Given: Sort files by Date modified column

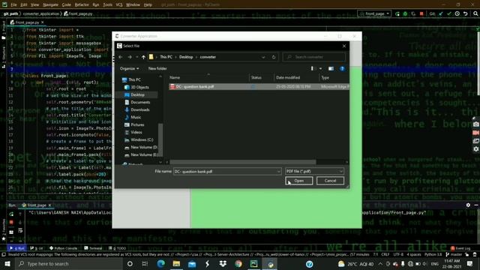Looking at the screenshot, I should 288,78.
